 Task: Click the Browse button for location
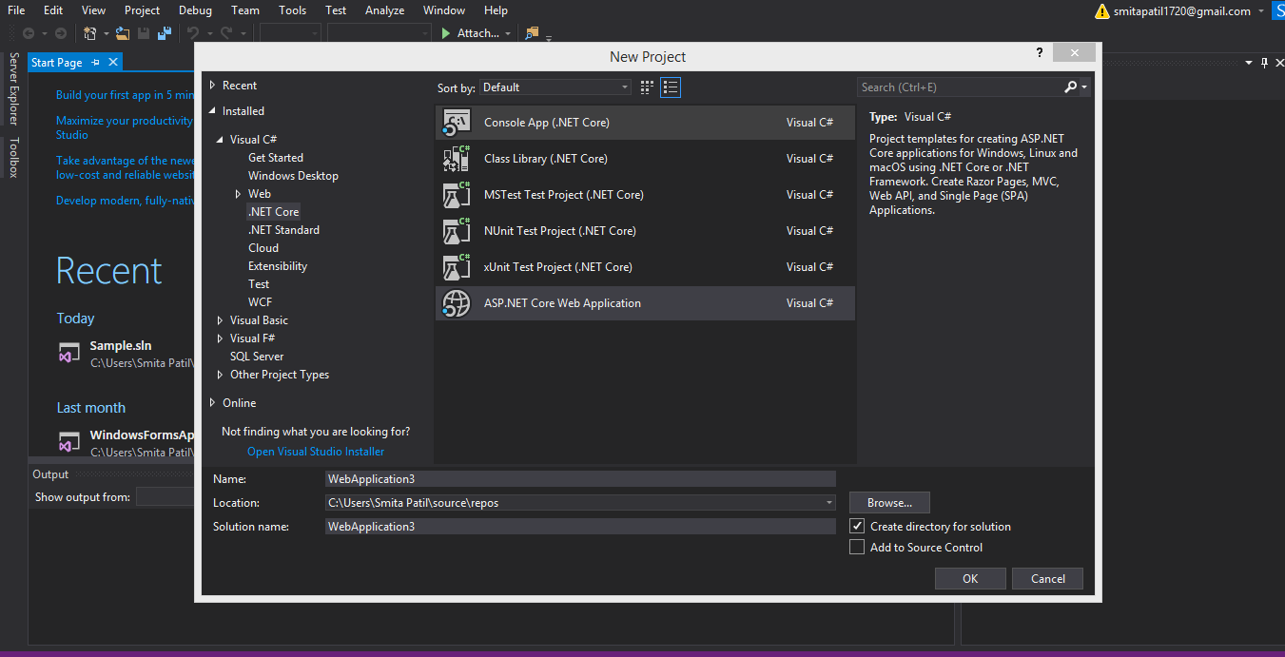(x=888, y=502)
